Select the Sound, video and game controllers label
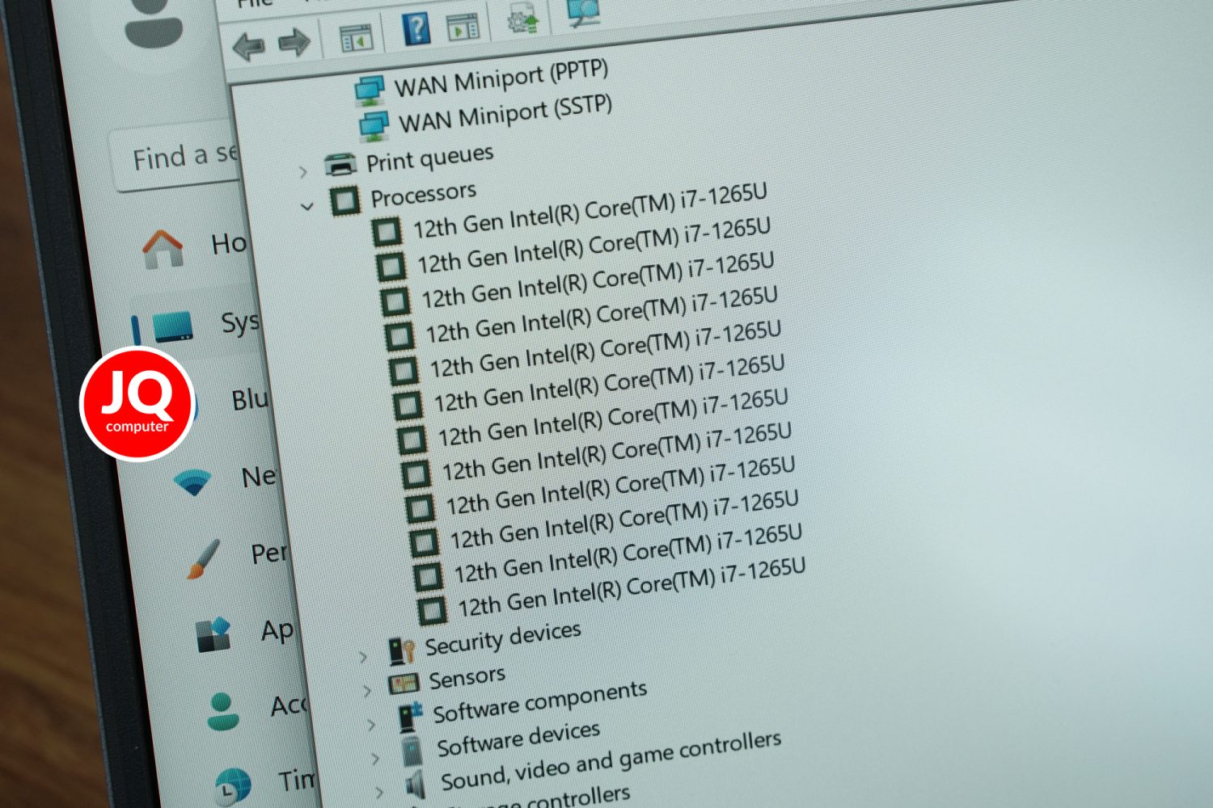Viewport: 1213px width, 808px height. pos(611,761)
